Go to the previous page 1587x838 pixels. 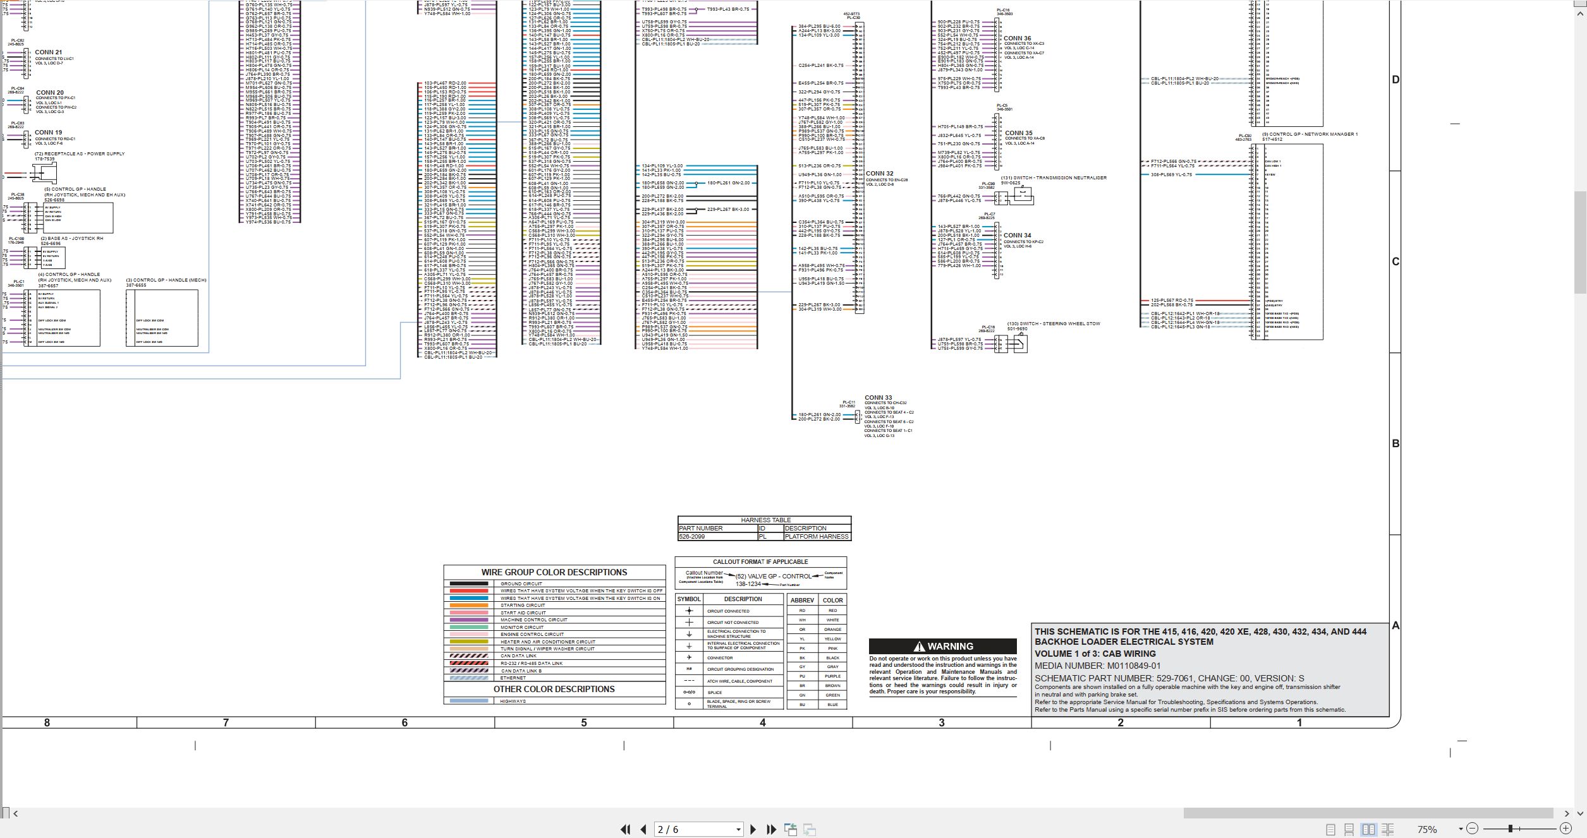(643, 829)
